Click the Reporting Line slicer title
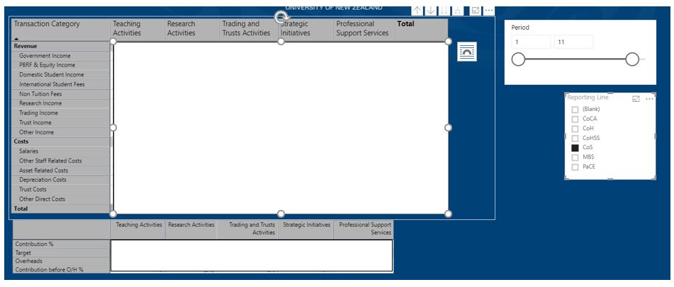 (588, 98)
